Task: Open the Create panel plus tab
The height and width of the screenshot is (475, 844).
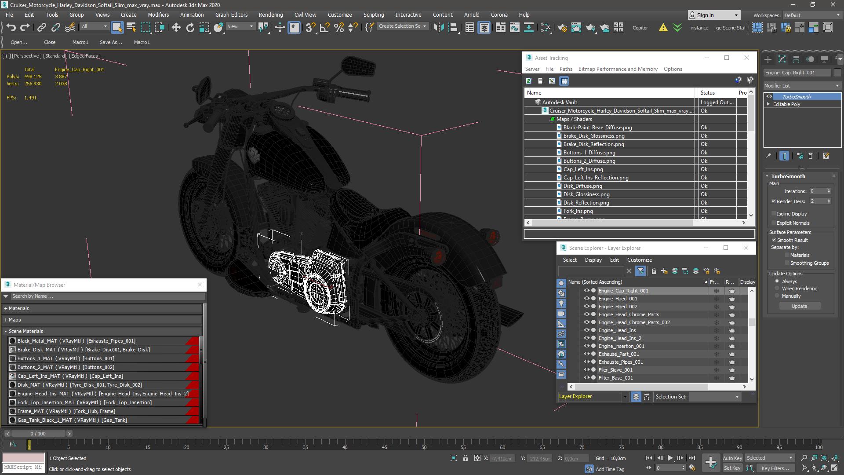Action: point(768,59)
